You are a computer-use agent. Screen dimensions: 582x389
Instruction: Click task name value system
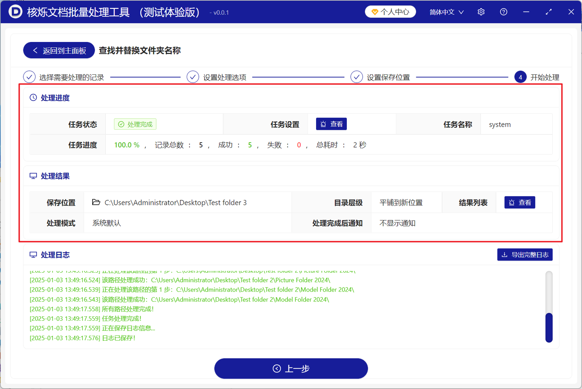click(500, 124)
